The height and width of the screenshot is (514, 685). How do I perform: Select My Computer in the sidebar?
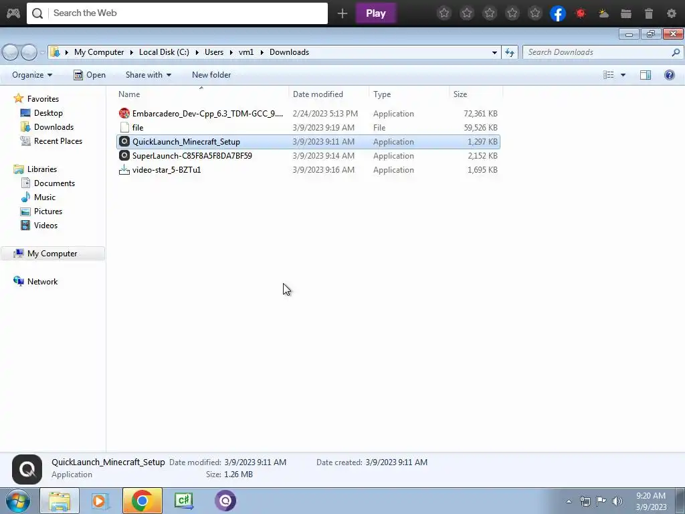point(52,254)
